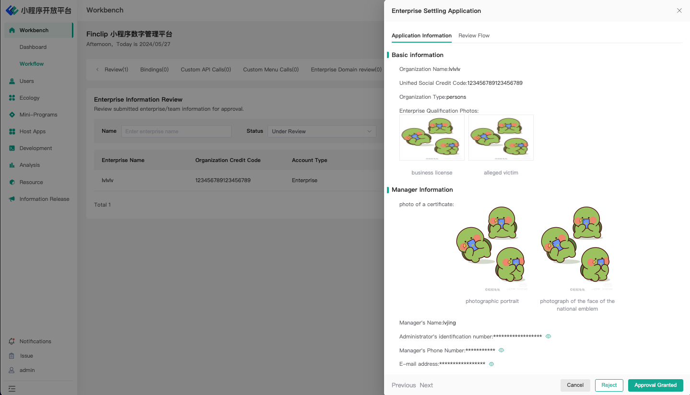Open Dashboard in the sidebar

(x=33, y=47)
